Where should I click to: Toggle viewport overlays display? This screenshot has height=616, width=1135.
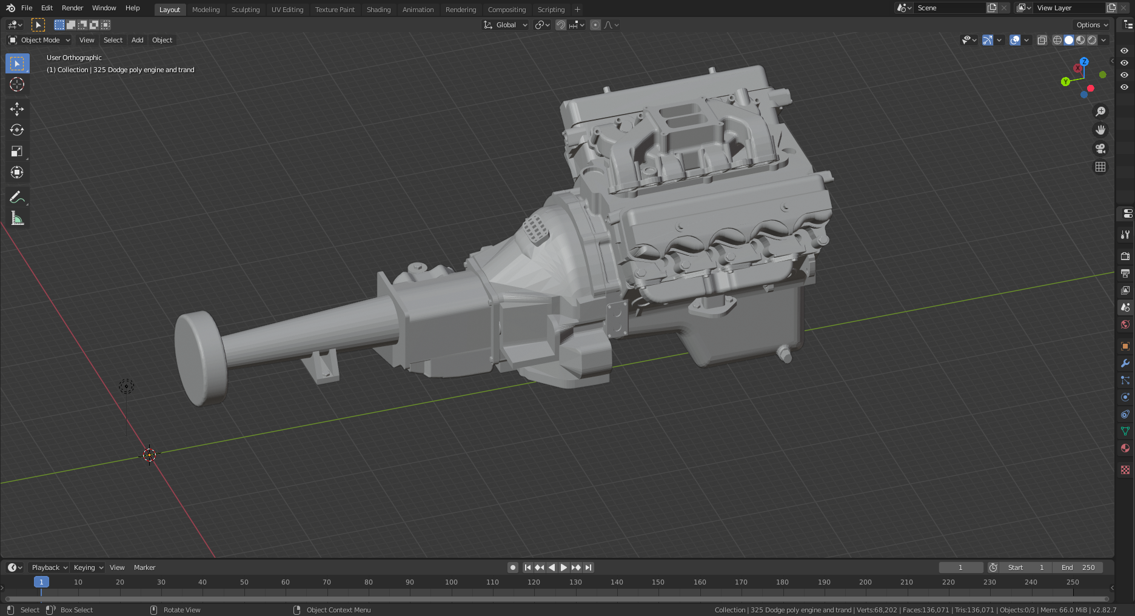(x=1015, y=40)
